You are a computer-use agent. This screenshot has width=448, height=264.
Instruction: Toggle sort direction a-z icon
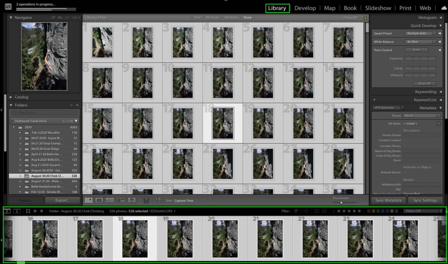159,200
